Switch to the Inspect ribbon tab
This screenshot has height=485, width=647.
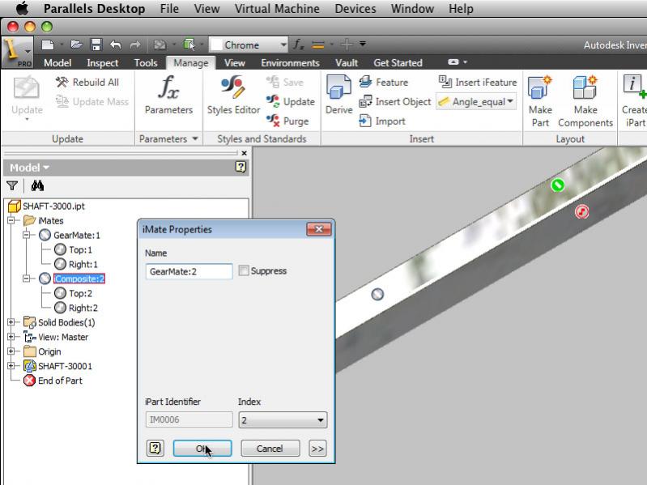(x=102, y=62)
